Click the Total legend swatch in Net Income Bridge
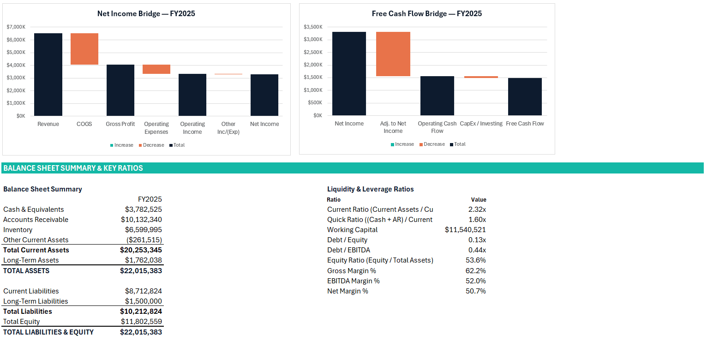Viewport: 707px width, 341px height. pos(171,145)
